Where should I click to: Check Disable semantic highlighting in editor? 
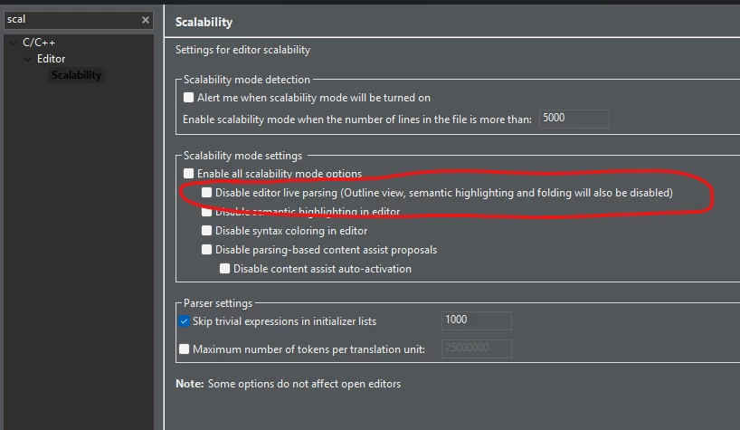click(206, 212)
